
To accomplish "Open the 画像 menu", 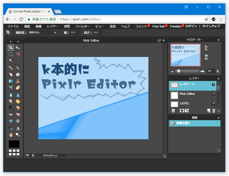I will tap(39, 26).
